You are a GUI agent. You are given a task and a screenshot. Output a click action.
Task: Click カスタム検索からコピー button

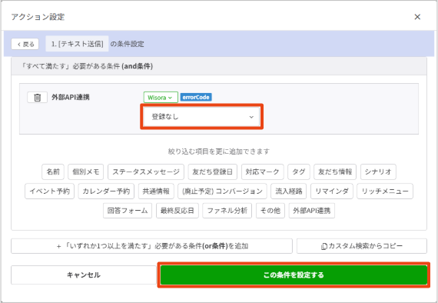[362, 246]
